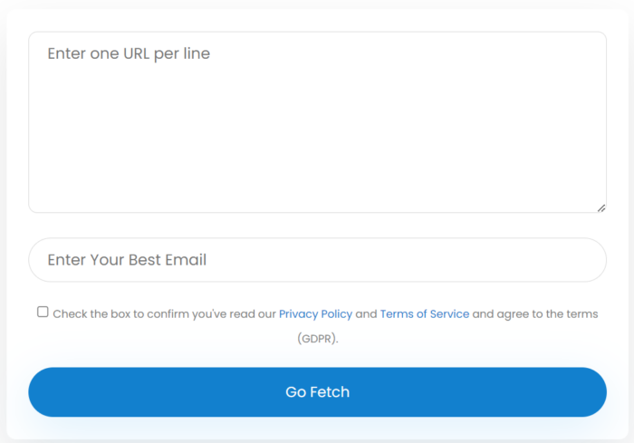Select the email address input
Viewport: 634px width, 443px height.
coord(362,260)
